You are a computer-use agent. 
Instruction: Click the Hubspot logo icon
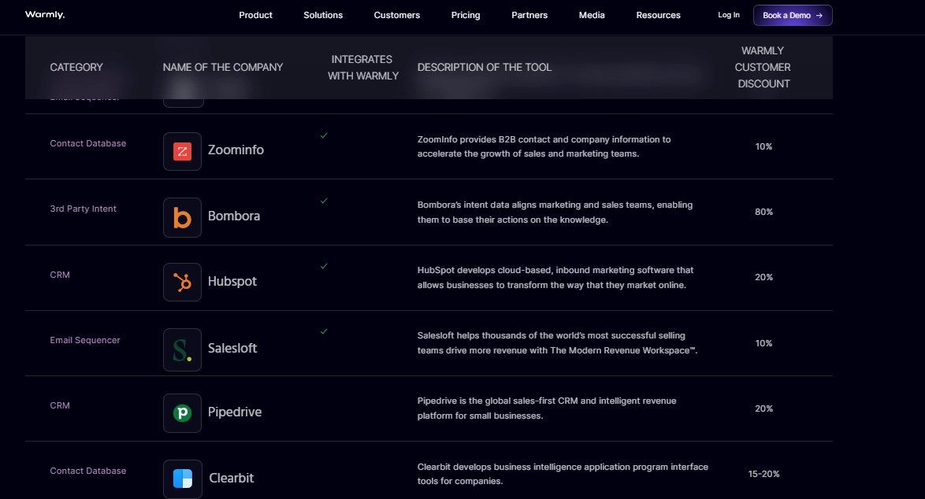coord(182,283)
